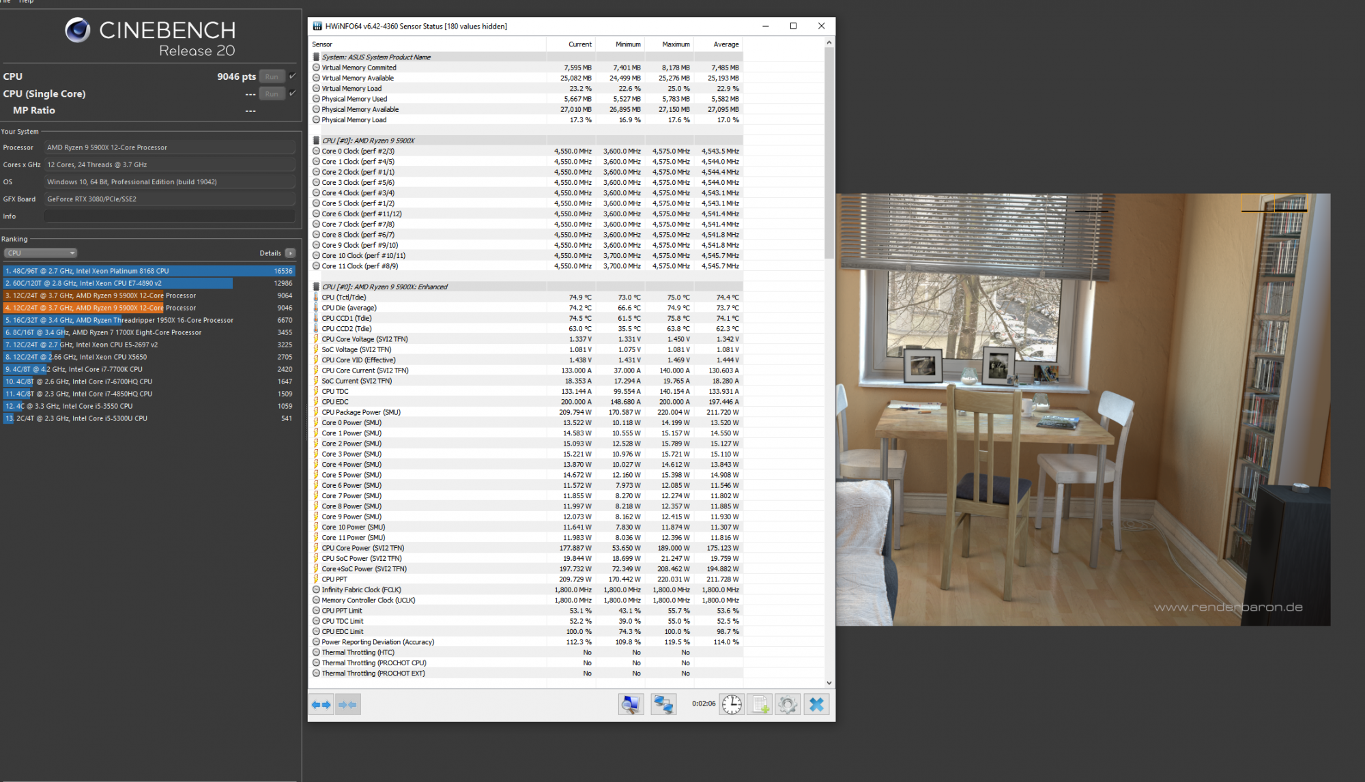
Task: Click the collapse columns arrows icon in HWiNFO
Action: [x=348, y=704]
